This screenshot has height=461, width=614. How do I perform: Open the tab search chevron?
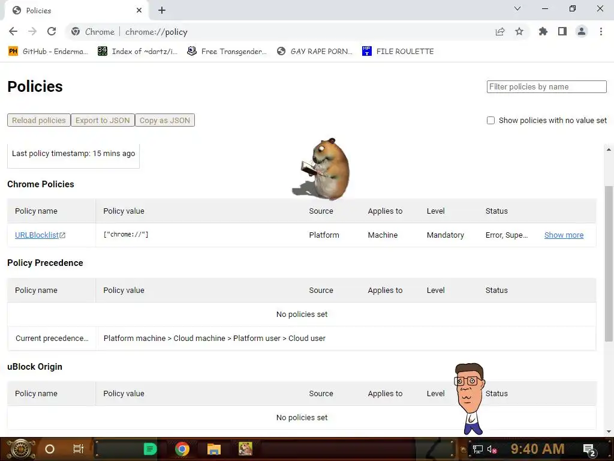pos(517,8)
